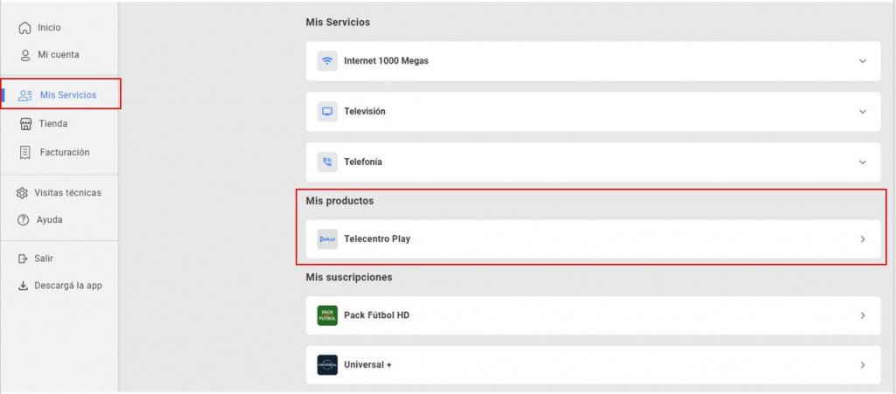
Task: Click the Televisión service label
Action: pyautogui.click(x=365, y=112)
